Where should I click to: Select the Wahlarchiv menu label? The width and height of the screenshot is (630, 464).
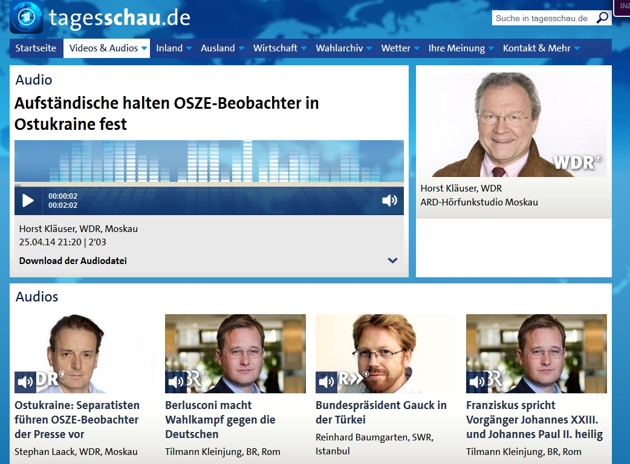click(340, 48)
